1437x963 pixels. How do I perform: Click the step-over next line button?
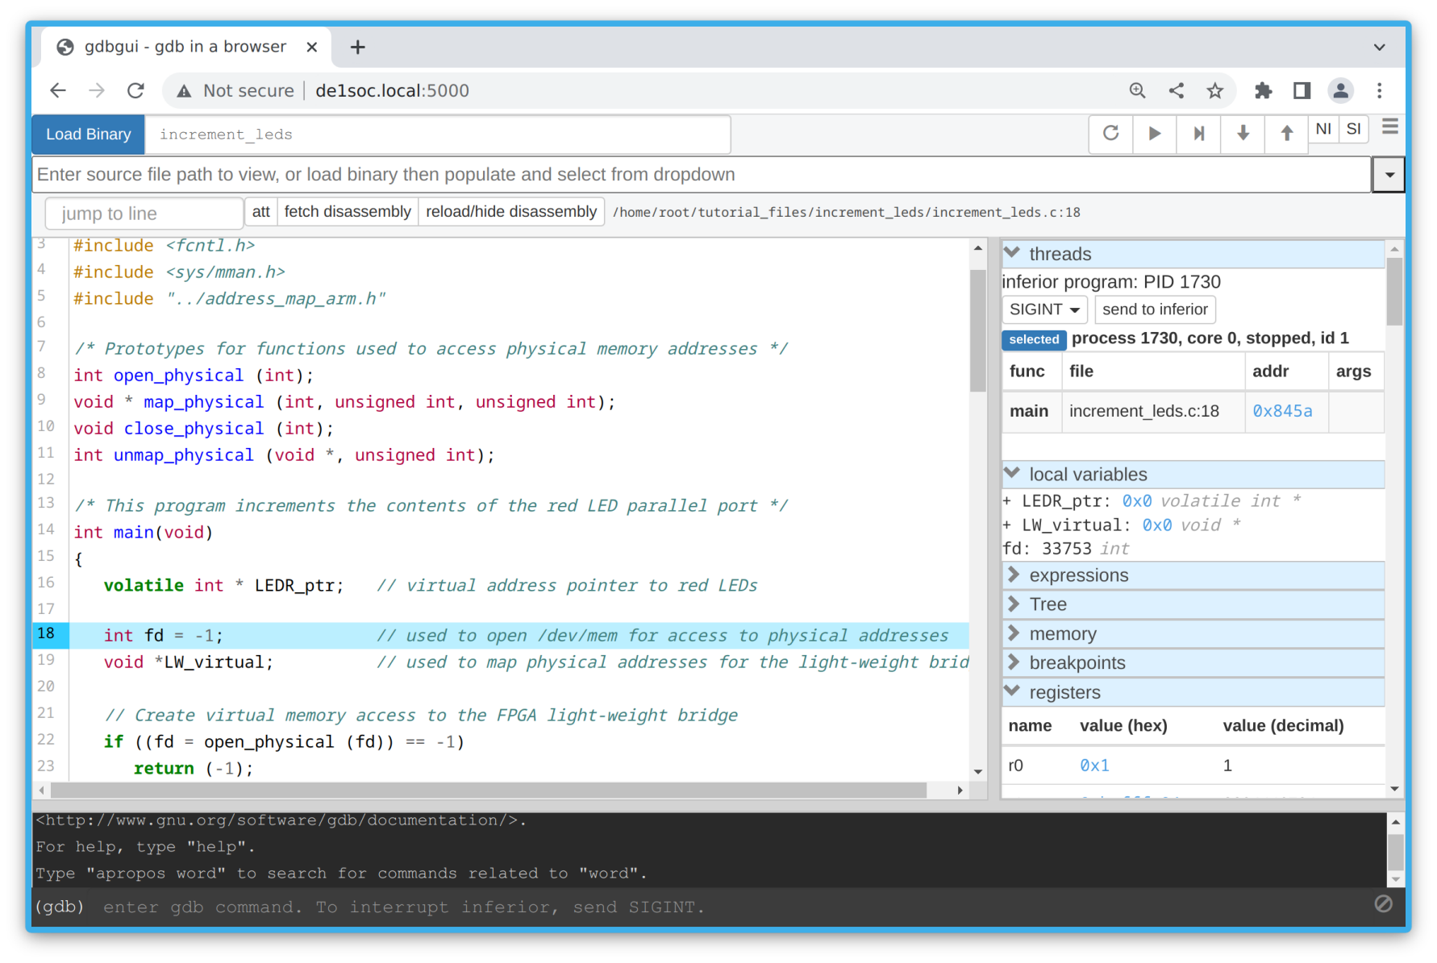click(x=1198, y=133)
